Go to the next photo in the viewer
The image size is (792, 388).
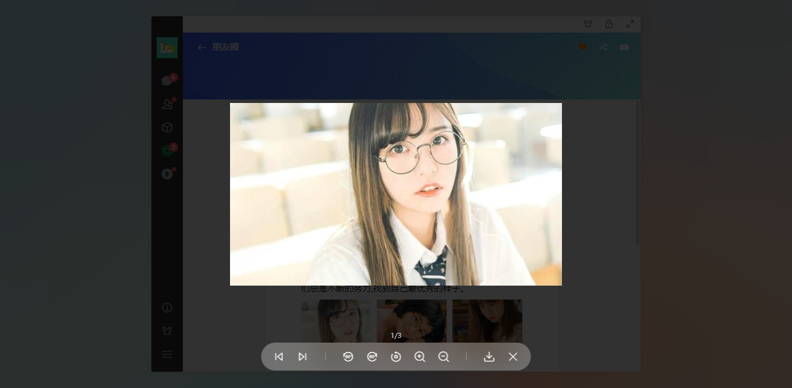point(302,357)
